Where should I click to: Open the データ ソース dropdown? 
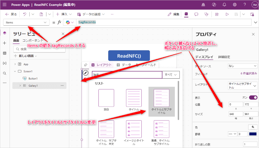click(242, 66)
